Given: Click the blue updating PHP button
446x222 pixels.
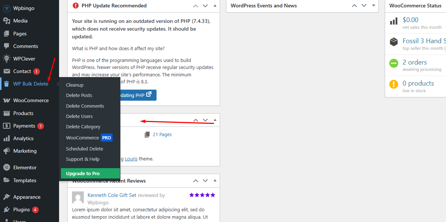Looking at the screenshot, I should [138, 95].
